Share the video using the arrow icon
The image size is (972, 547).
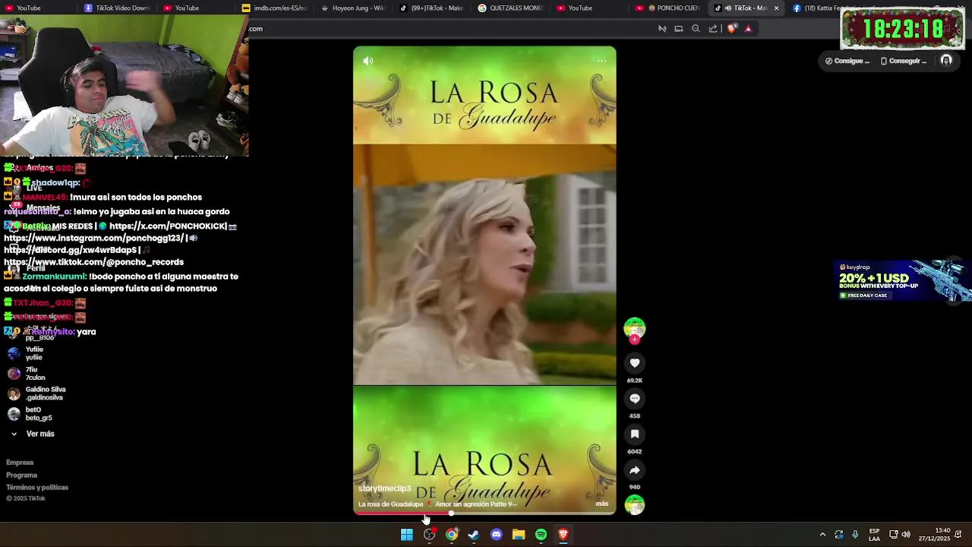click(635, 470)
